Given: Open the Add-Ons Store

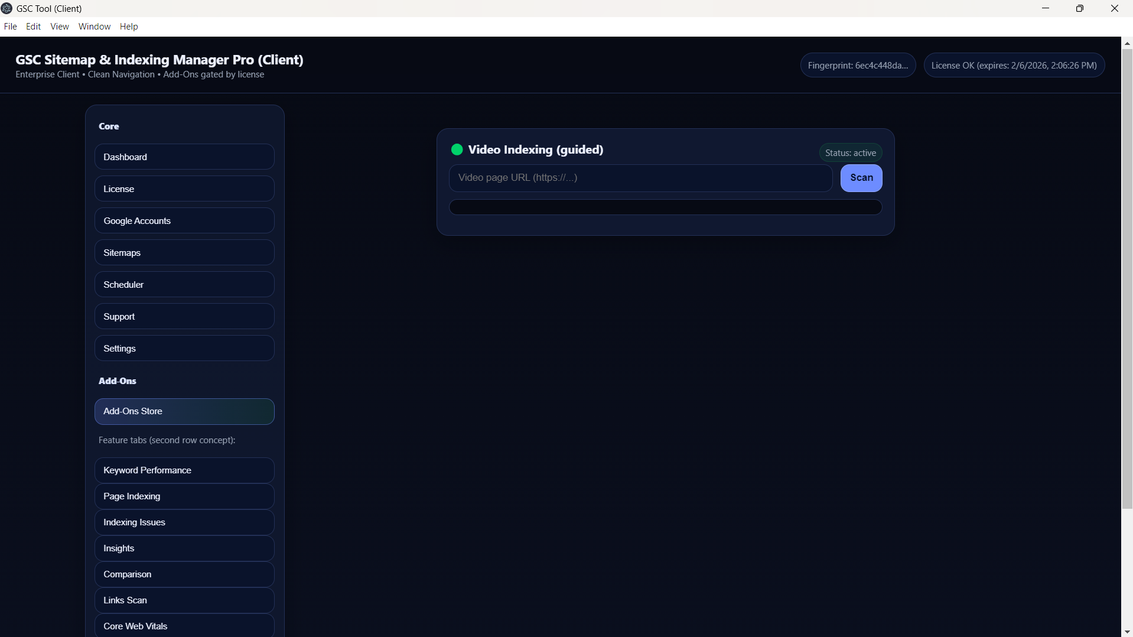Looking at the screenshot, I should click(x=184, y=411).
